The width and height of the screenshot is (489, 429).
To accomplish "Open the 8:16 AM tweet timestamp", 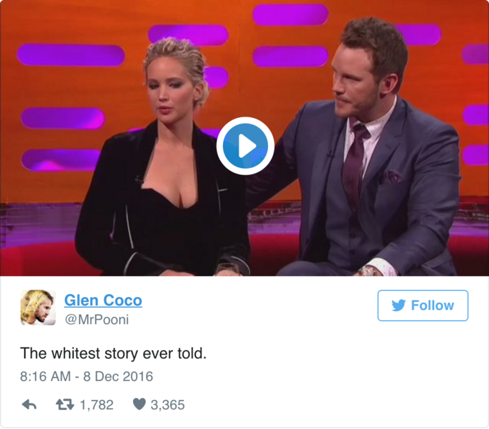I will tap(45, 376).
